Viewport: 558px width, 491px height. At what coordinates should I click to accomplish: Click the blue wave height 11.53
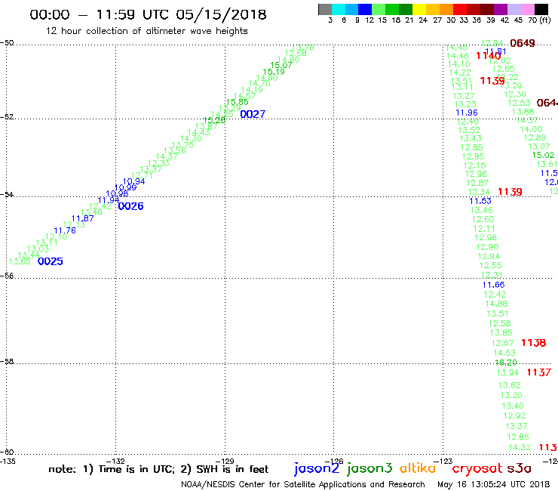480,201
